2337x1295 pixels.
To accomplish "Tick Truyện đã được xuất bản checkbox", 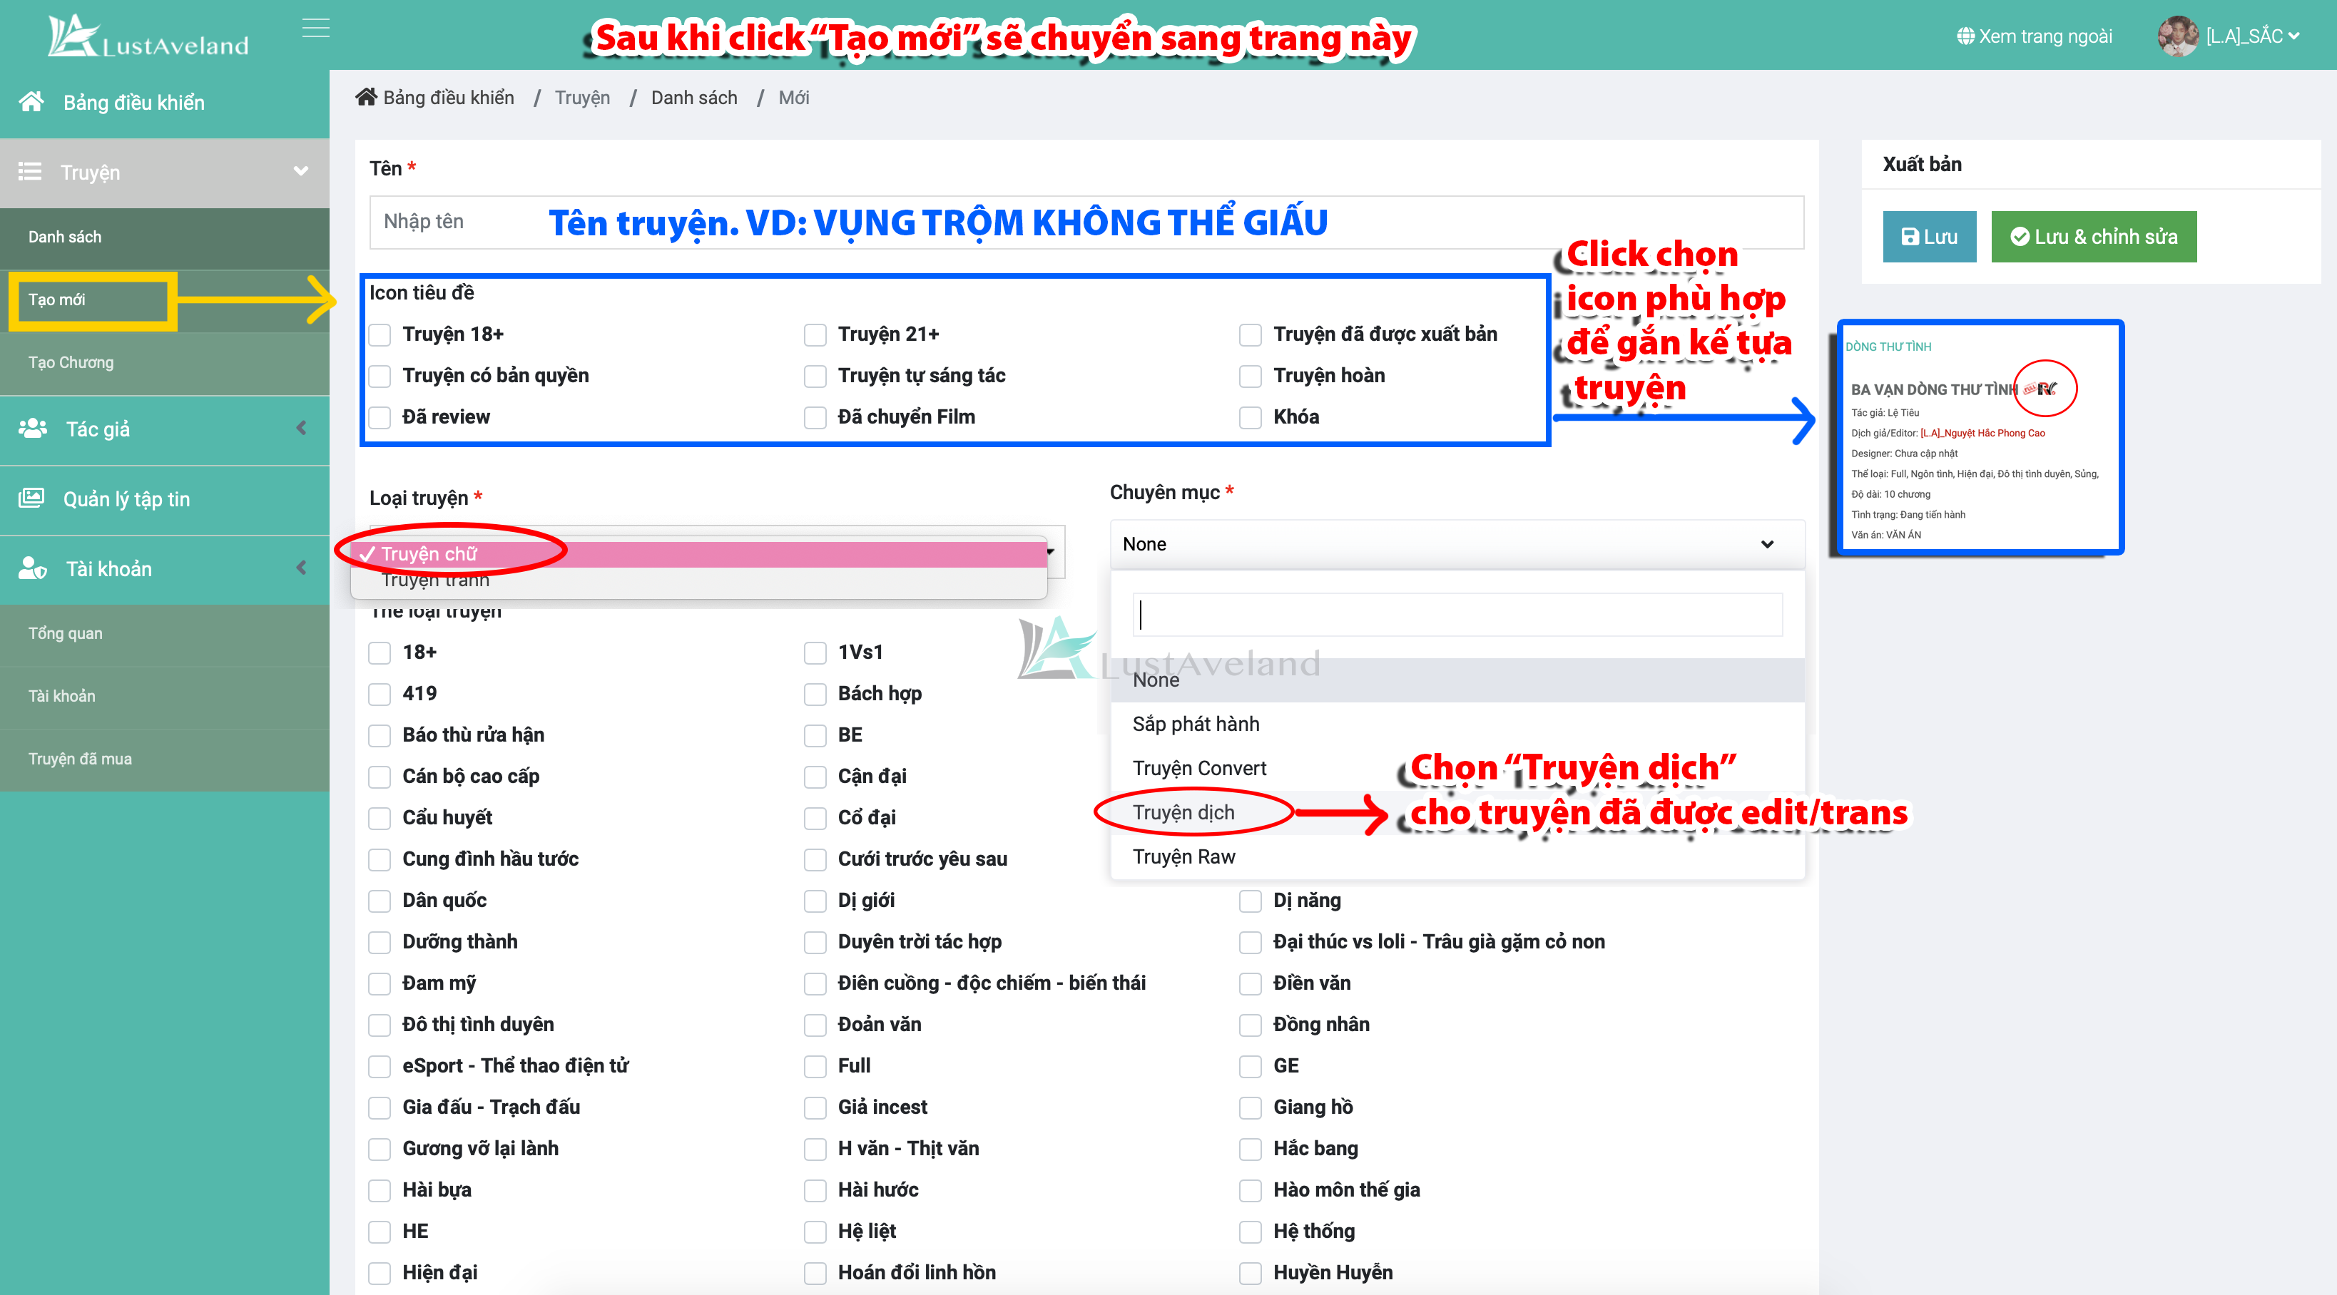I will pos(1250,334).
